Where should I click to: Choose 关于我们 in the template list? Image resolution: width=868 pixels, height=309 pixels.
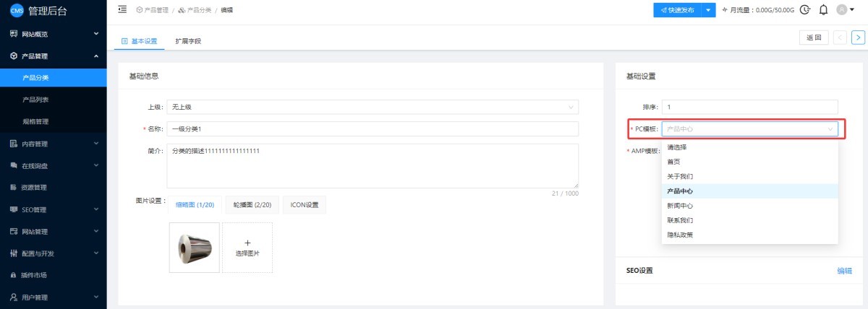click(749, 176)
